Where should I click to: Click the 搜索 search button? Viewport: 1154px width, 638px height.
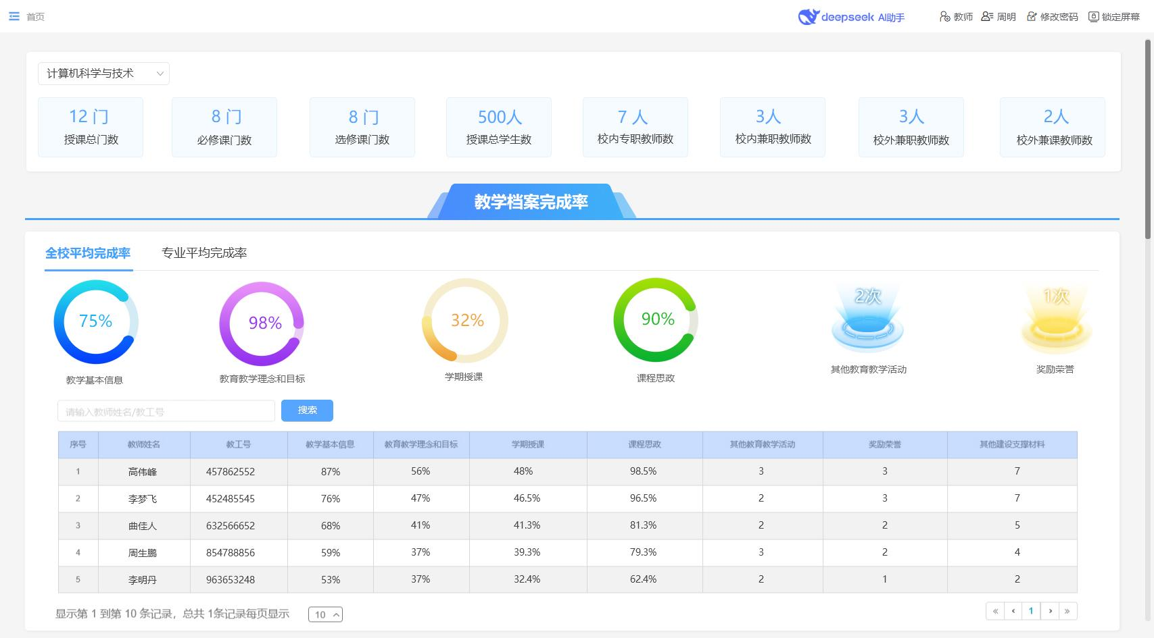[307, 410]
